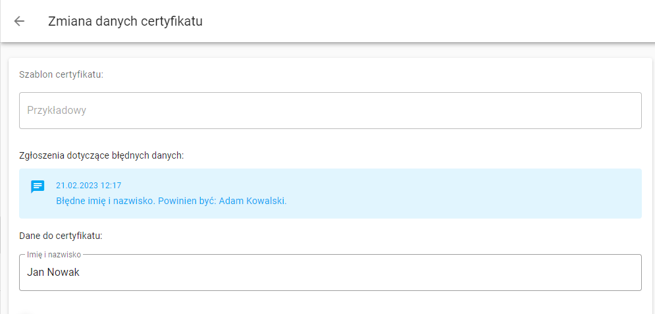
Task: Click the right end of template field
Action: point(627,110)
